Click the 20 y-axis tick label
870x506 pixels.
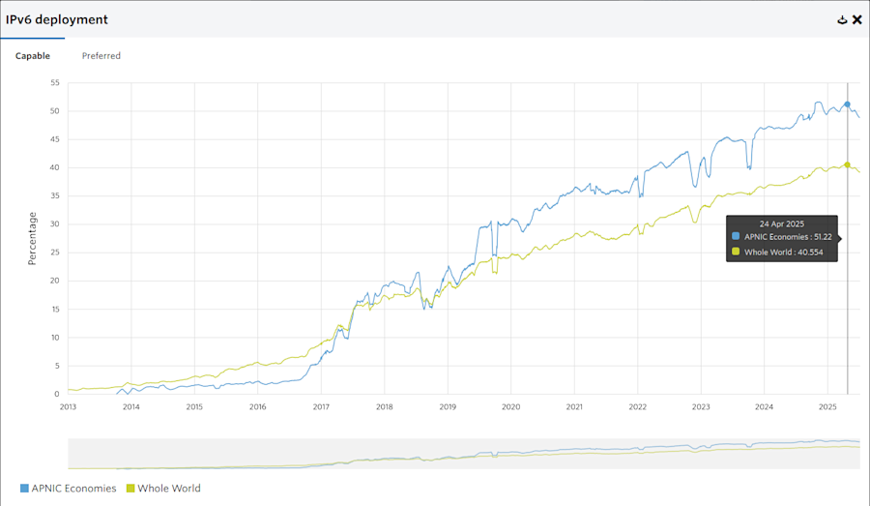(55, 281)
